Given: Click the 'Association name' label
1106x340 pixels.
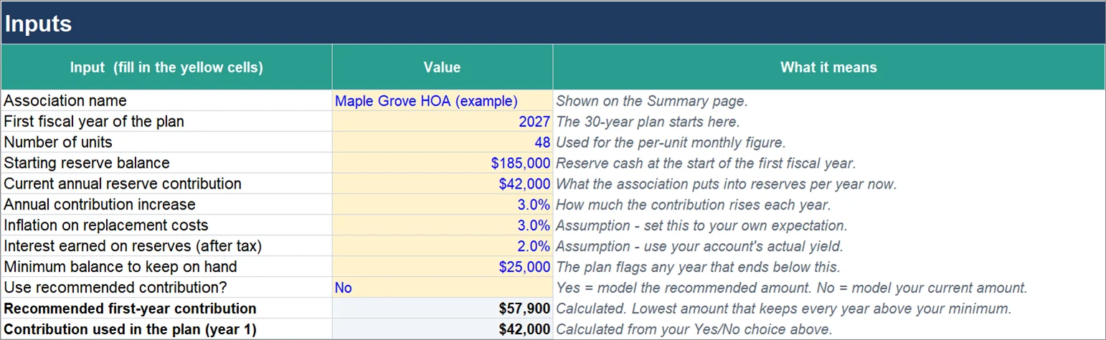Looking at the screenshot, I should [x=65, y=100].
